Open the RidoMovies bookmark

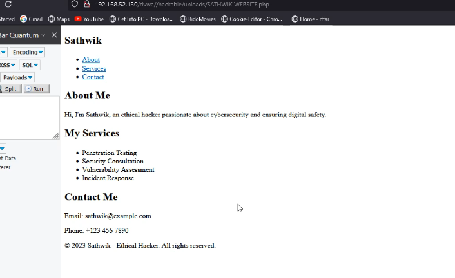coord(198,19)
